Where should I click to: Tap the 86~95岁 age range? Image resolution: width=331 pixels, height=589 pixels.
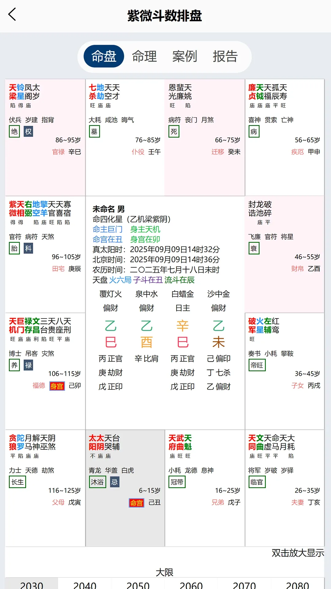click(68, 140)
